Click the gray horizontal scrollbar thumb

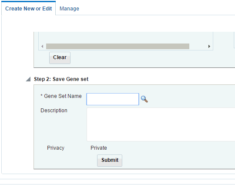click(x=117, y=46)
